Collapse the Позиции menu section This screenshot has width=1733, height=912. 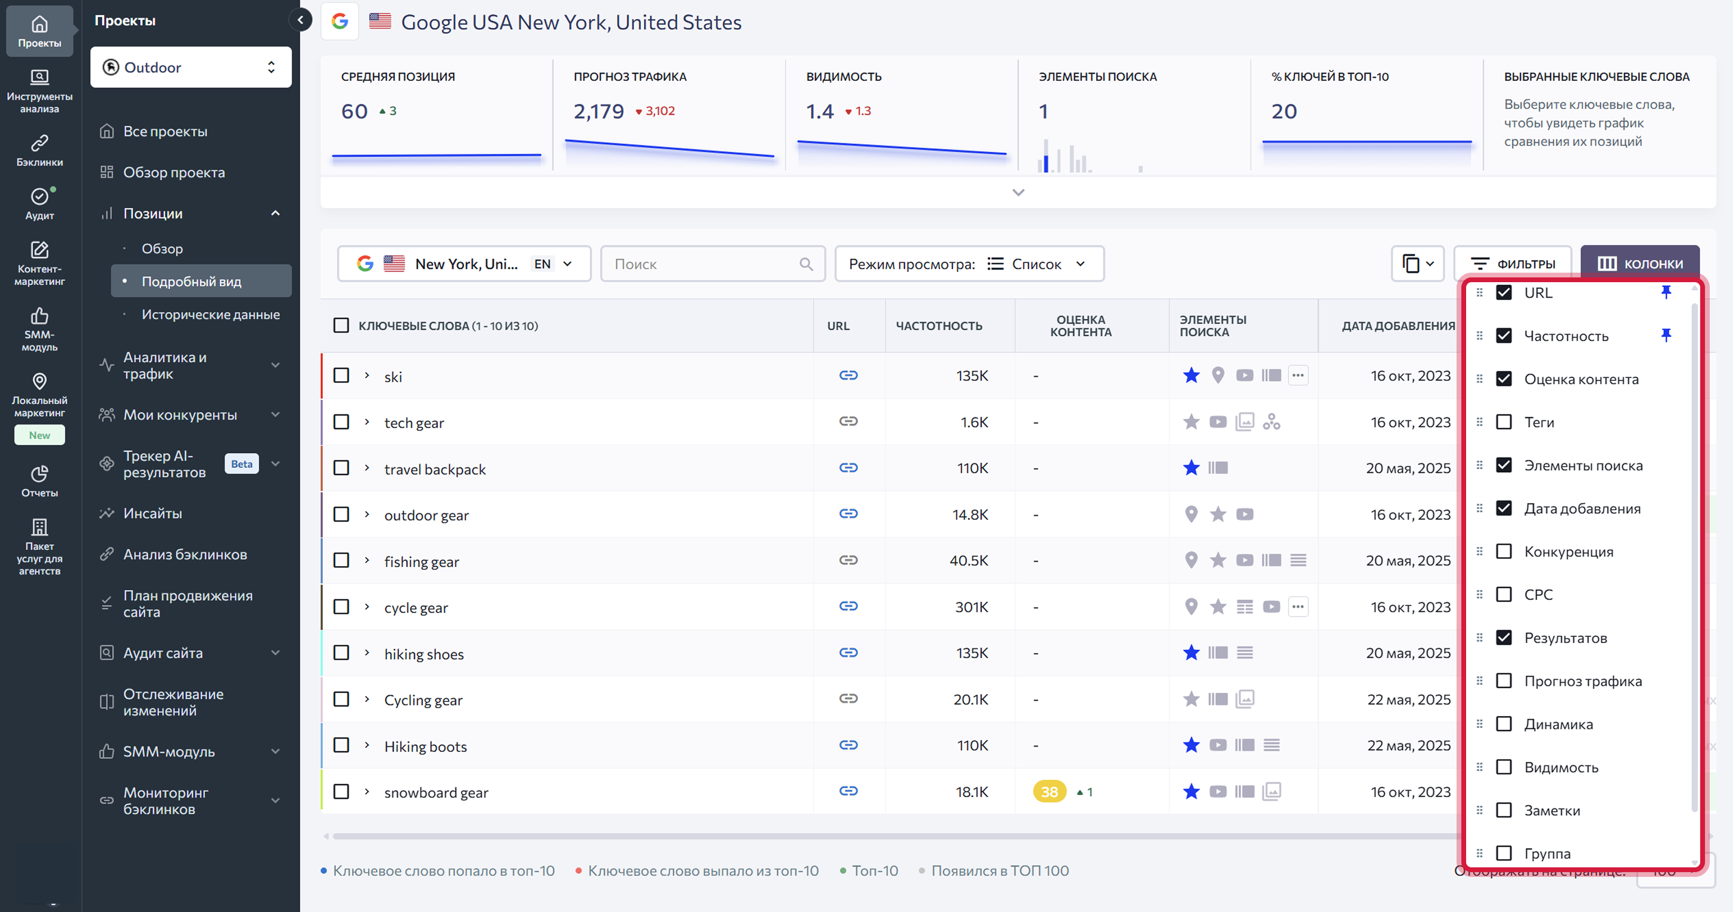275,213
